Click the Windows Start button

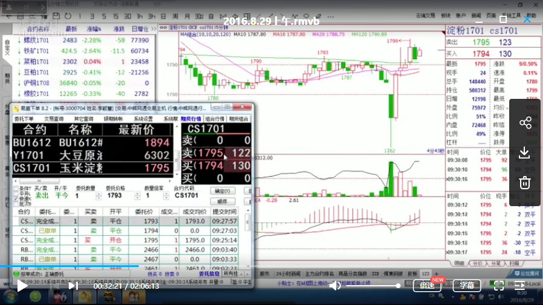pyautogui.click(x=10, y=297)
